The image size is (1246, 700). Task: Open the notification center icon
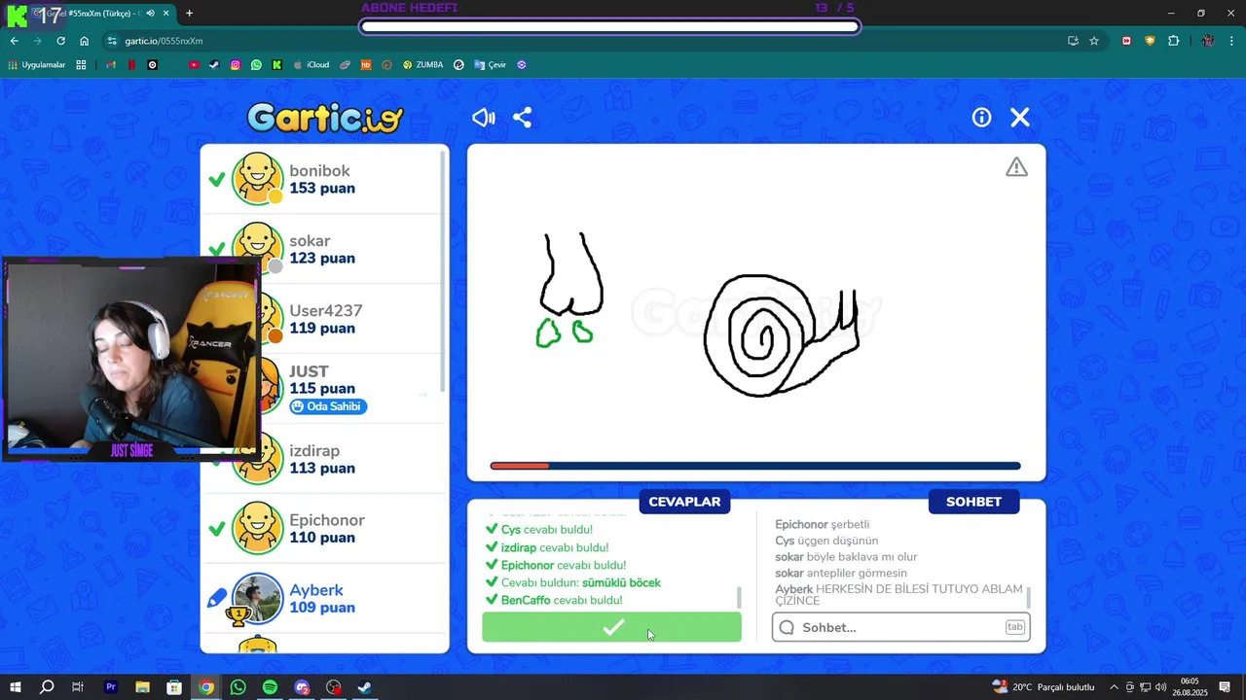point(1225,687)
